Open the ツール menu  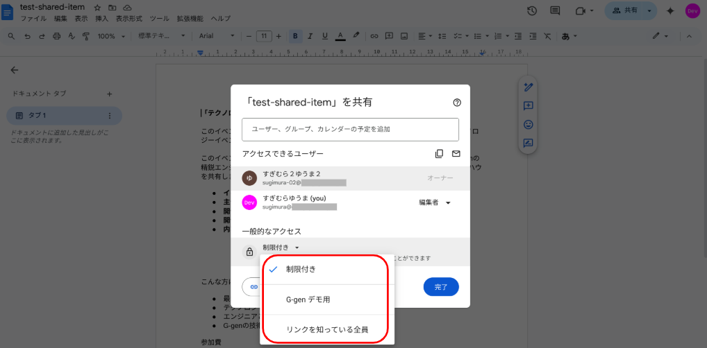[x=160, y=19]
